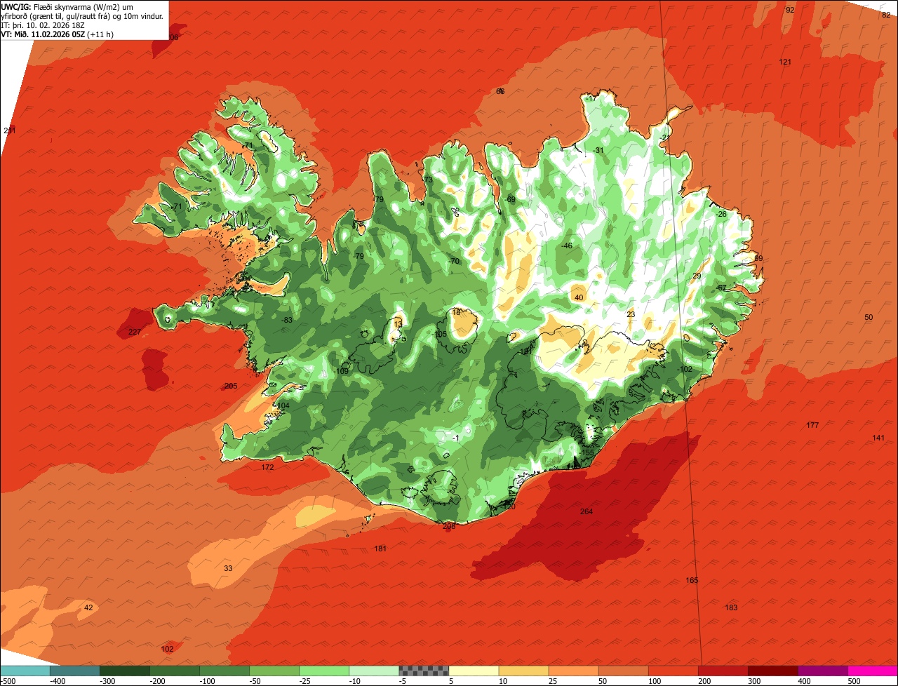Screen dimensions: 898x686
Task: Click the 227 value in the western sea
Action: pos(135,332)
